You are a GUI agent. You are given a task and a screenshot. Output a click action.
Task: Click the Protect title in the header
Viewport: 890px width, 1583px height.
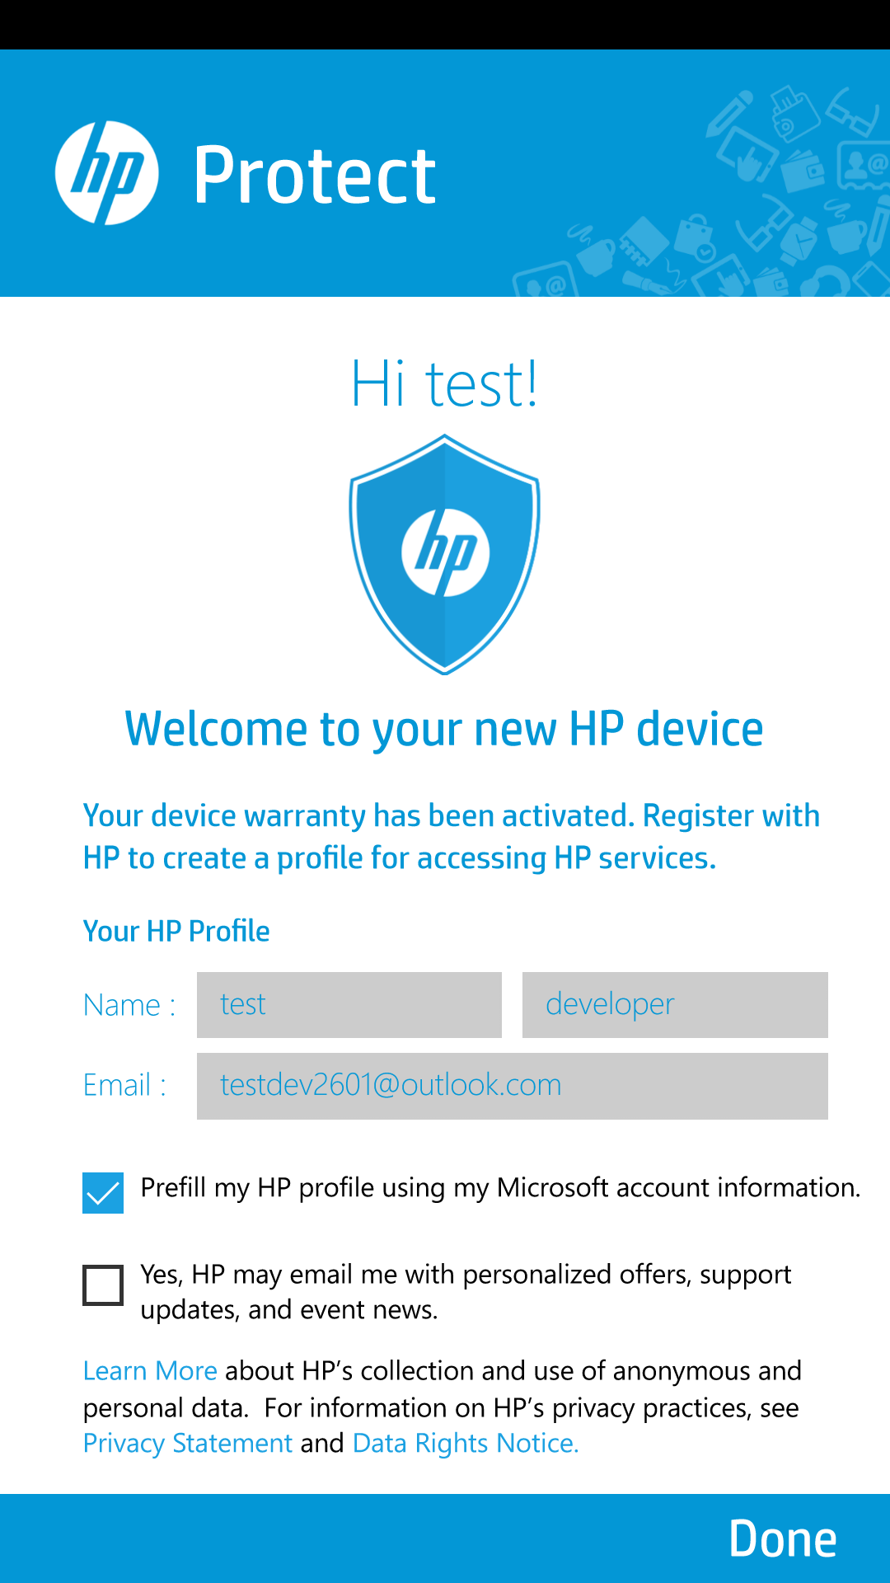tap(314, 175)
